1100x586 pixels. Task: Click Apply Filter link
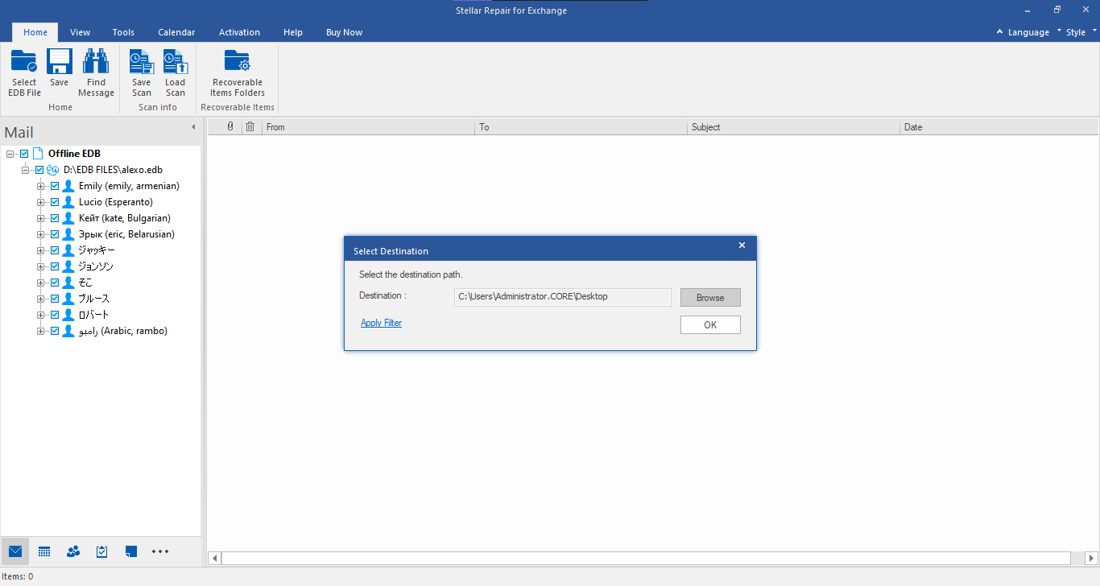click(381, 323)
